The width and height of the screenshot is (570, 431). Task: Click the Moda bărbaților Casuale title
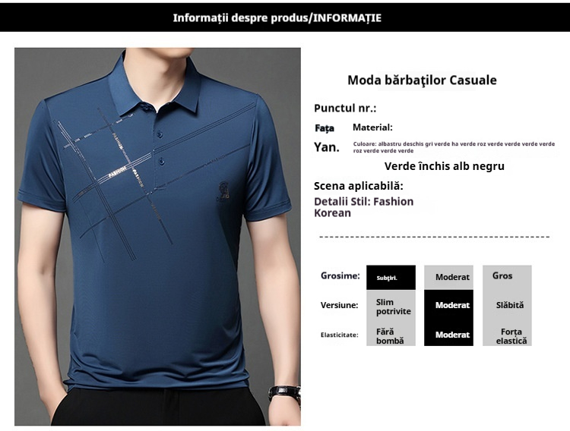click(422, 80)
